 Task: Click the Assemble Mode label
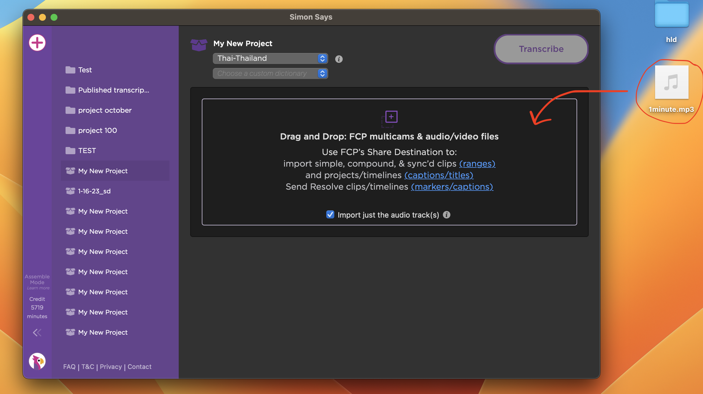tap(37, 279)
